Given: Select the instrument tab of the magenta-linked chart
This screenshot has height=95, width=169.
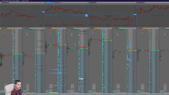Looking at the screenshot, I should pyautogui.click(x=142, y=3).
